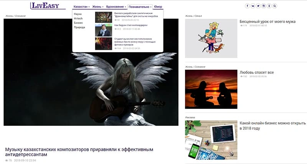
Task: Select Hi-tech in the open submenu
Action: [x=78, y=18]
